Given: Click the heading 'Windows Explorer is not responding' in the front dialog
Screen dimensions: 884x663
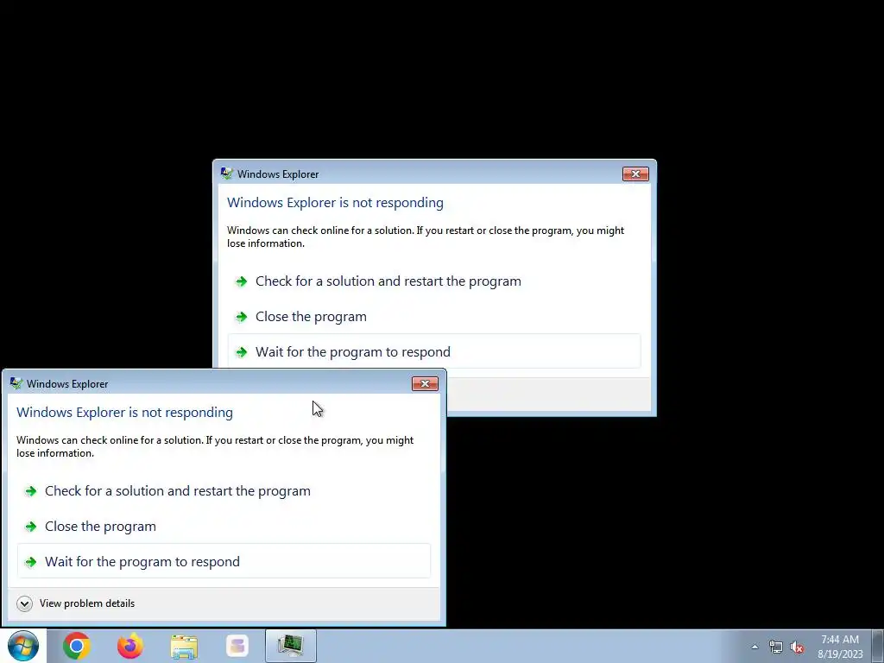Looking at the screenshot, I should click(x=124, y=412).
